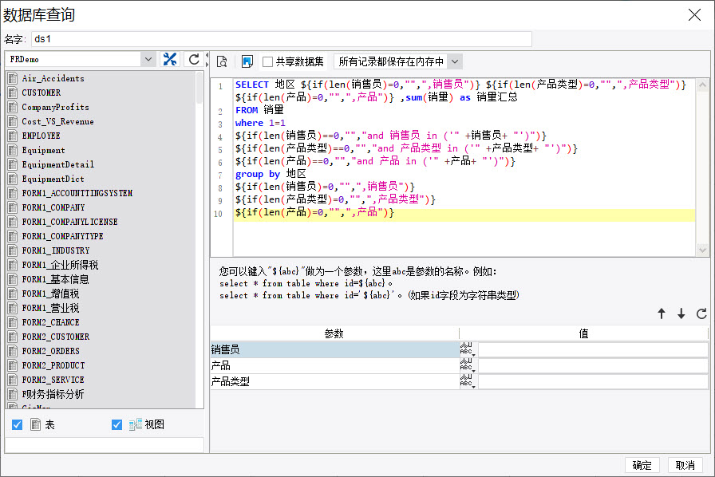This screenshot has width=715, height=477.
Task: Move parameter up with up arrow
Action: pos(661,314)
